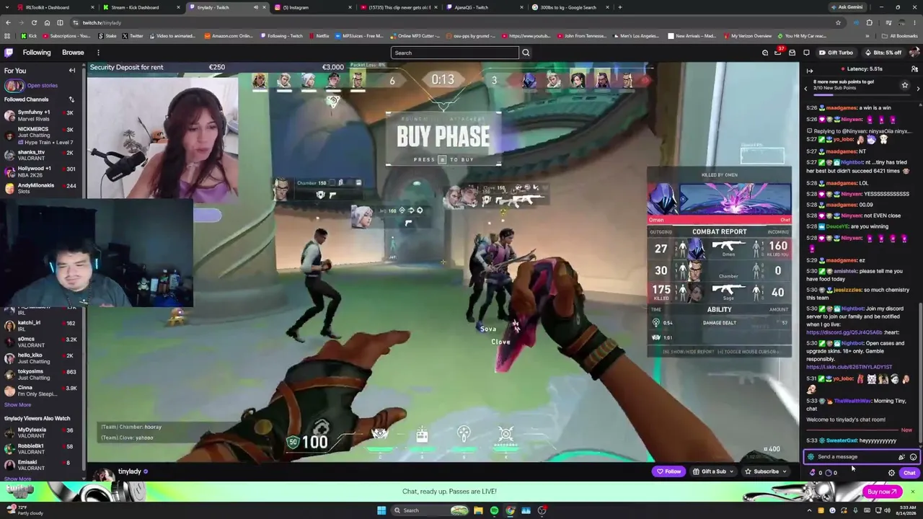The width and height of the screenshot is (923, 519).
Task: Go to the Following page
Action: click(x=37, y=53)
